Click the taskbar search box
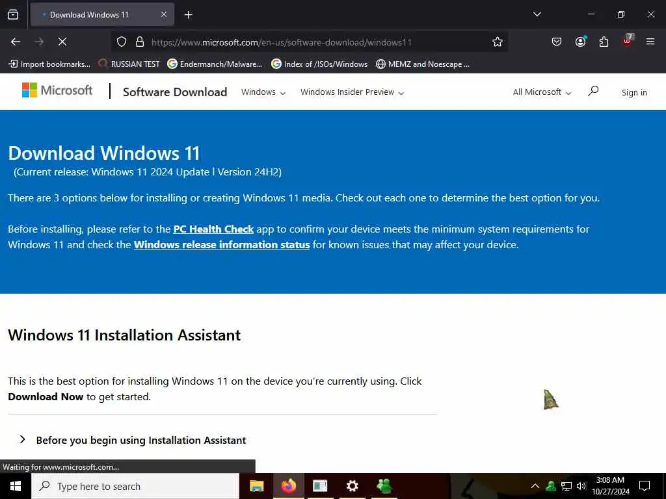 tap(135, 486)
